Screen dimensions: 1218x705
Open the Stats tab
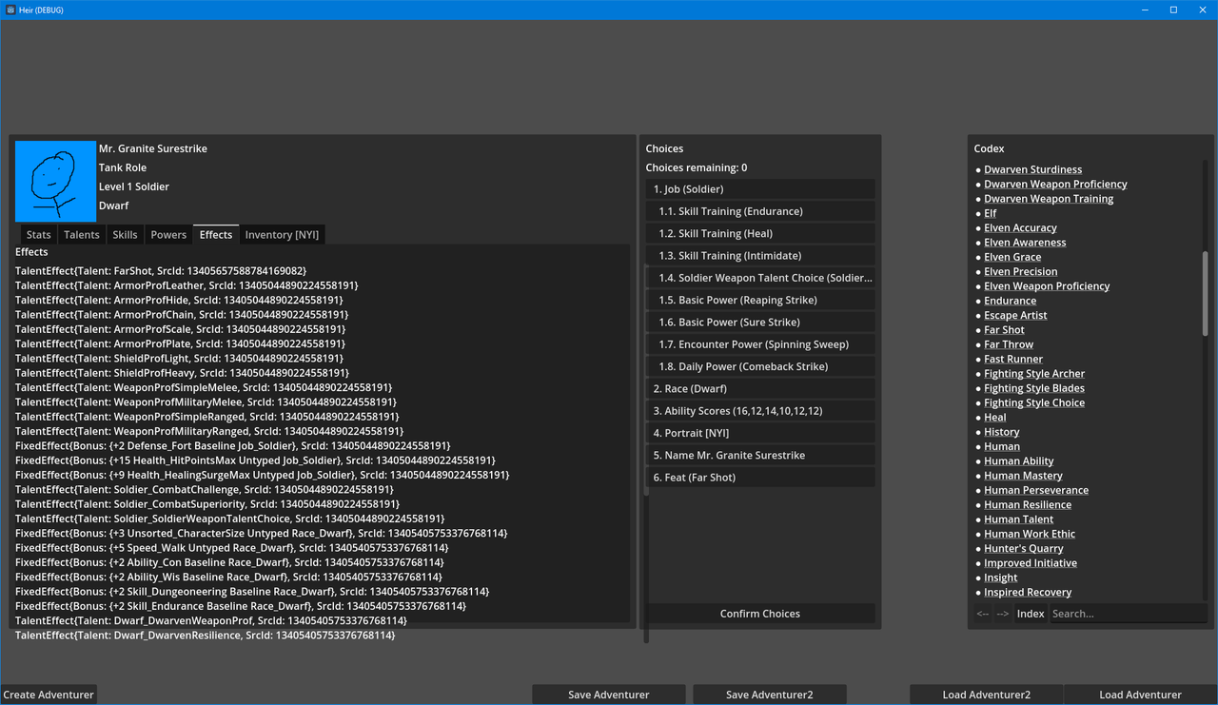(39, 235)
